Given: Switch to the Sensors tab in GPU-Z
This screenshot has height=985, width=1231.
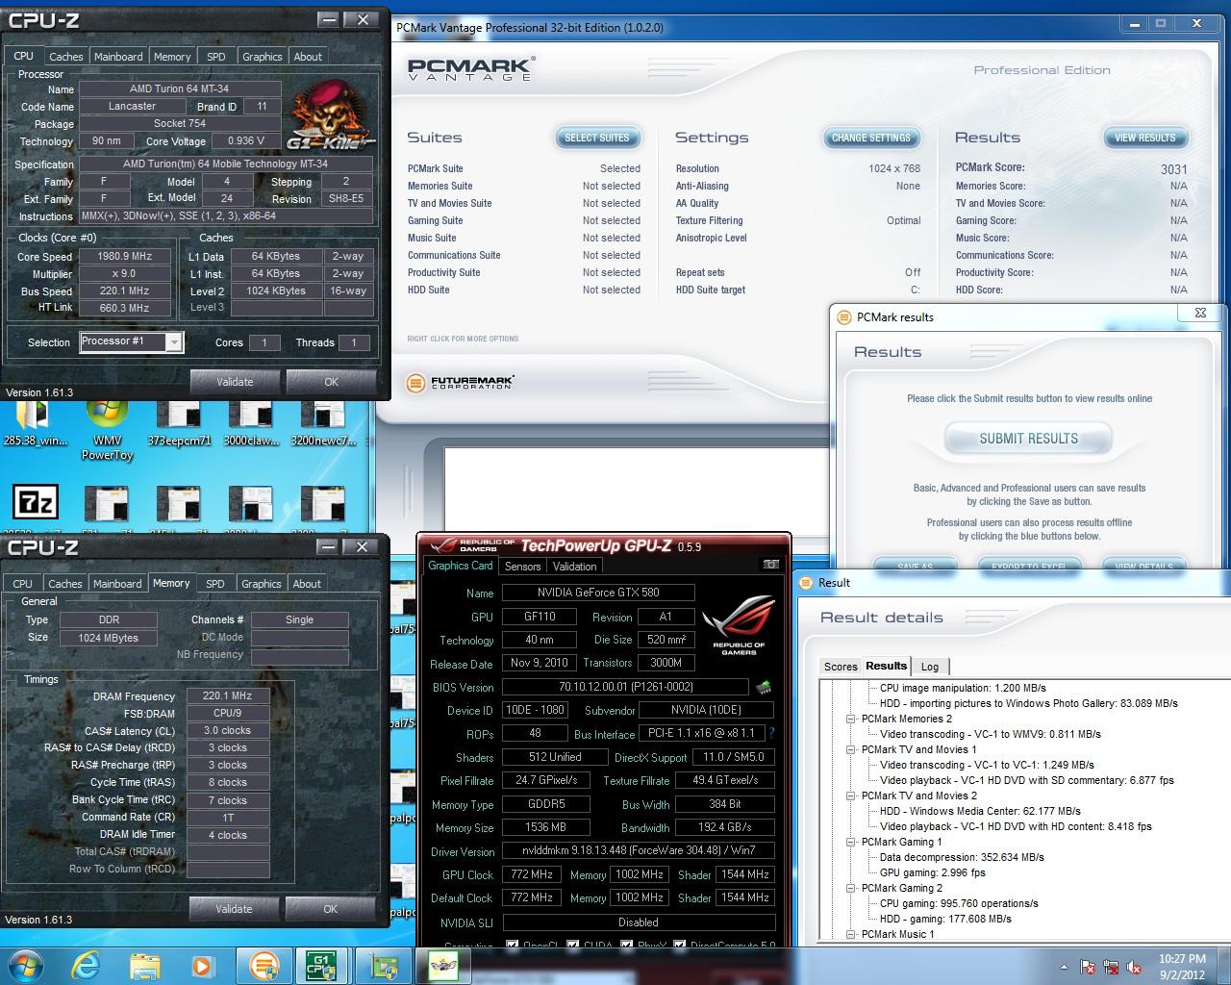Looking at the screenshot, I should pos(522,567).
